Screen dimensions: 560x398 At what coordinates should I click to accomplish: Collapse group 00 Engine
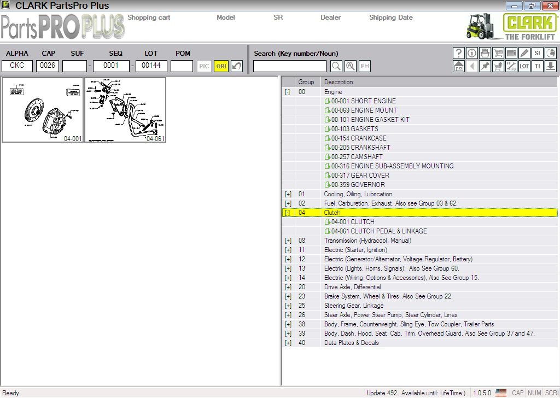click(x=288, y=92)
